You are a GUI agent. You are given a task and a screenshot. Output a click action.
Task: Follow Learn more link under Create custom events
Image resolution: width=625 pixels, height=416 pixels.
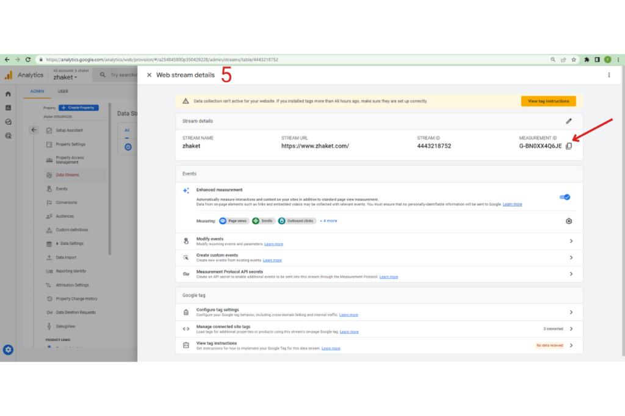[x=272, y=261]
